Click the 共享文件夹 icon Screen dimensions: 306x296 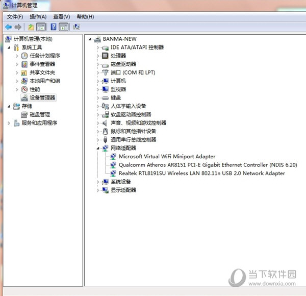pos(24,73)
